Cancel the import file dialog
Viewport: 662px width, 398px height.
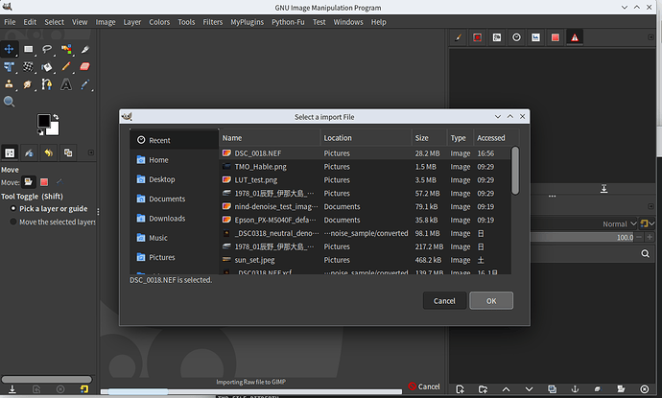pos(444,300)
